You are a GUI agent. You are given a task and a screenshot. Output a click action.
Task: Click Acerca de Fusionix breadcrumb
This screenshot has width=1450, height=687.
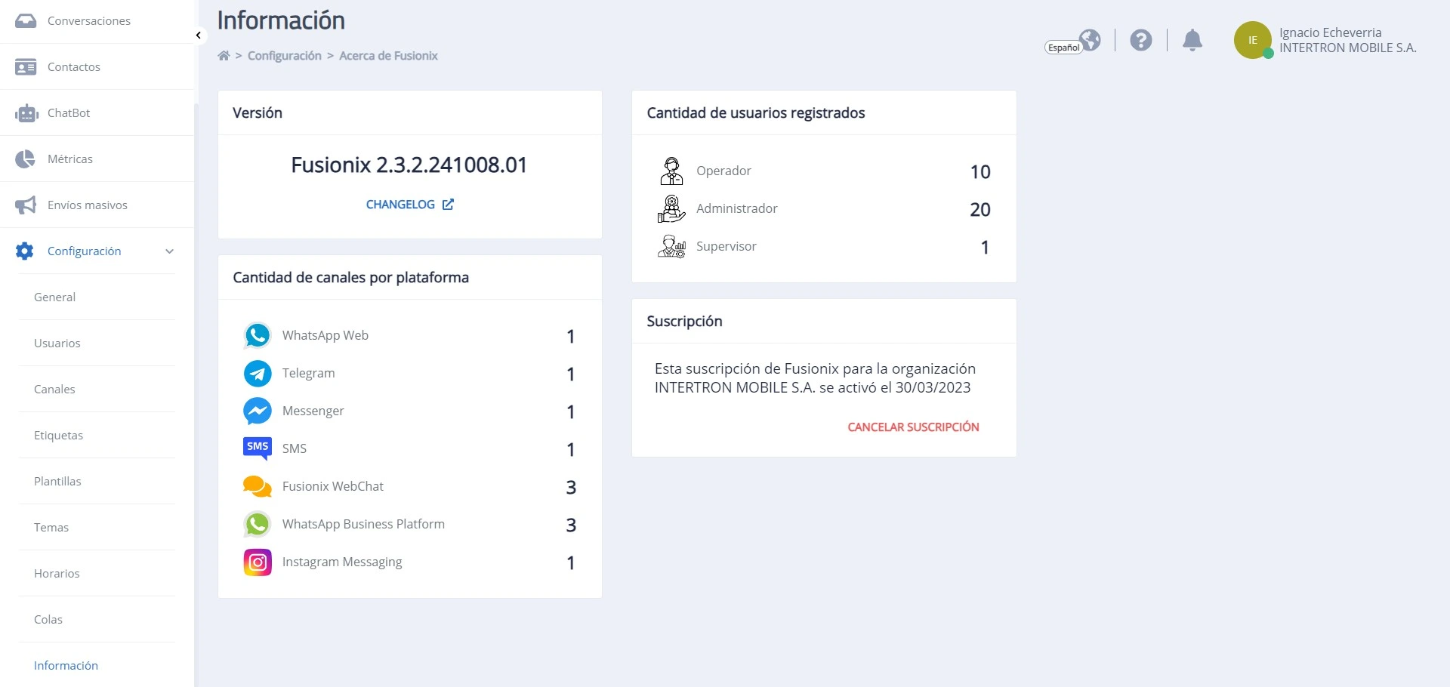point(388,56)
